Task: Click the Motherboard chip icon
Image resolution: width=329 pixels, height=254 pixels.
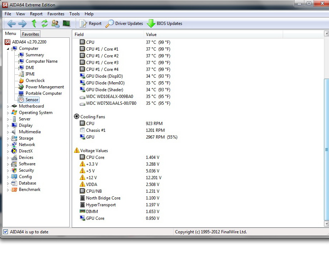Action: click(x=14, y=106)
